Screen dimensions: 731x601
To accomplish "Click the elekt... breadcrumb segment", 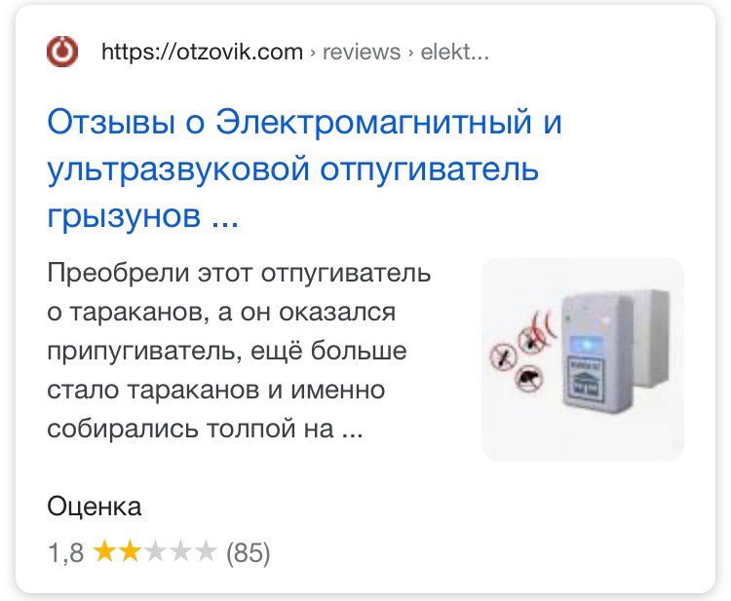I will [x=454, y=52].
